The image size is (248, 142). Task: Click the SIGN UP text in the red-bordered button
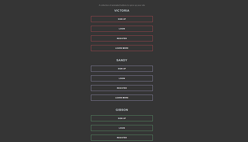click(x=122, y=19)
